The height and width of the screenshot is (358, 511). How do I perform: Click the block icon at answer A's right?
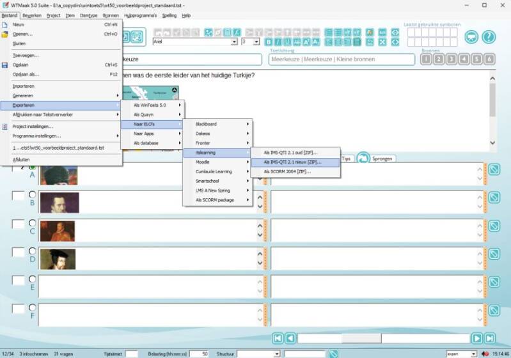coord(494,169)
